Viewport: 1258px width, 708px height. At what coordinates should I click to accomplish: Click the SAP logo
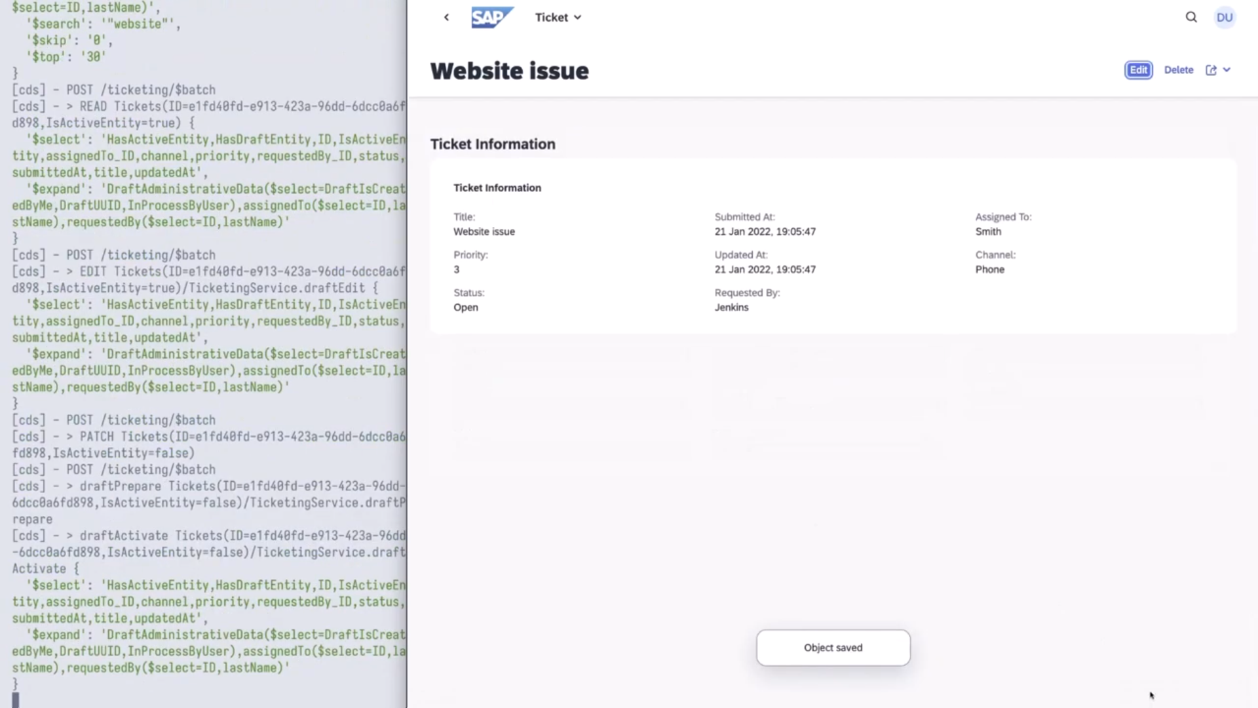coord(492,18)
